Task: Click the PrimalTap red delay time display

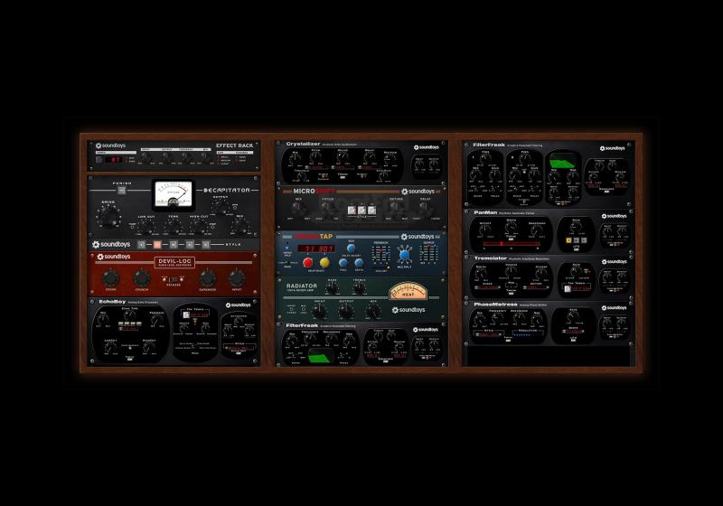Action: [315, 248]
